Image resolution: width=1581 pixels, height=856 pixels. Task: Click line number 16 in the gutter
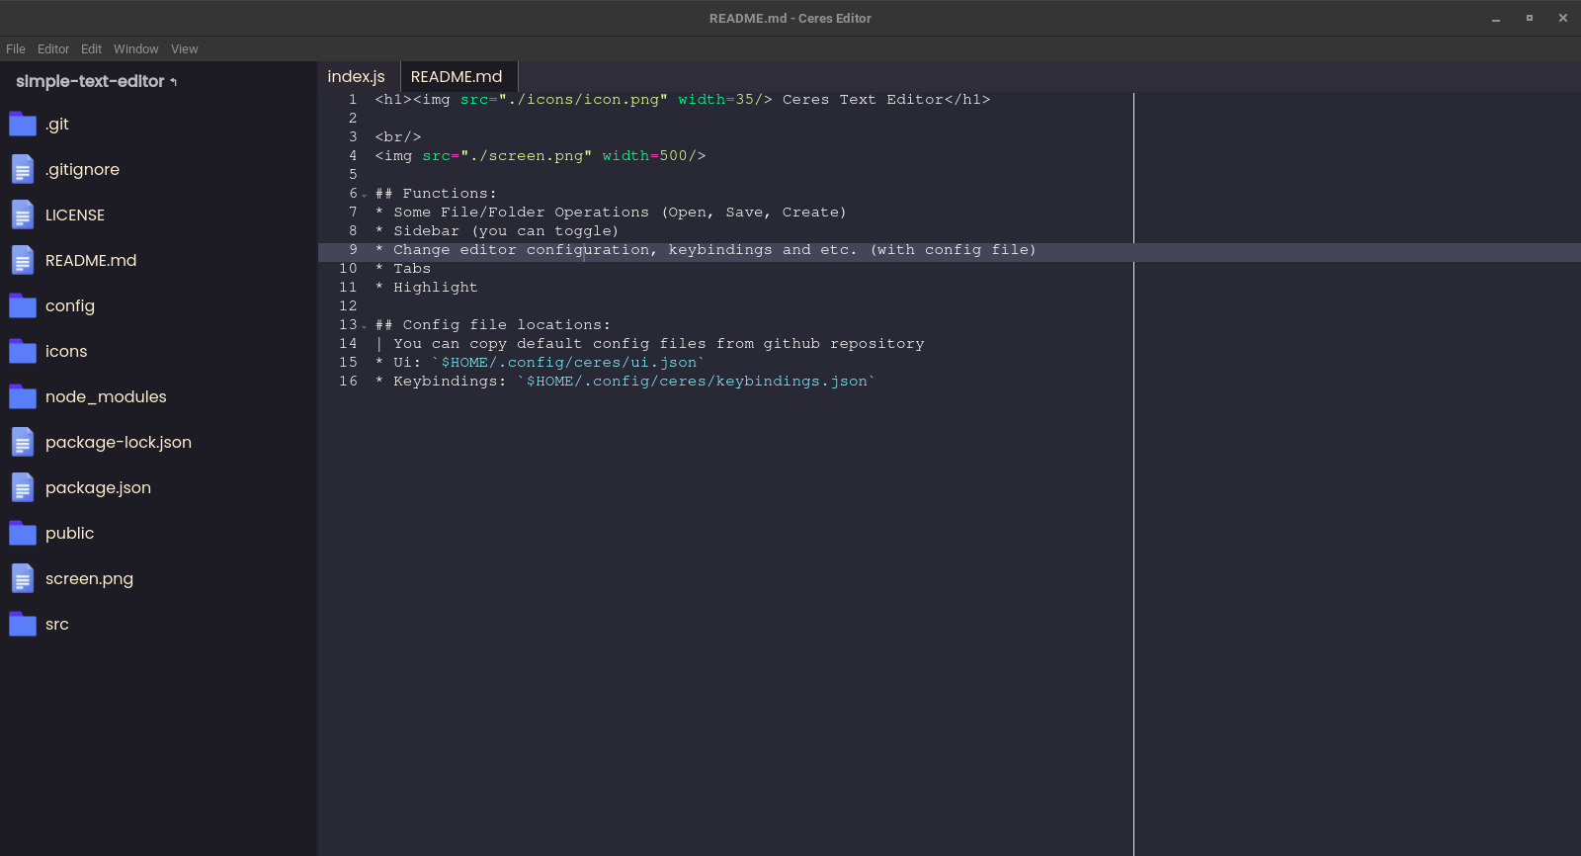pyautogui.click(x=348, y=381)
